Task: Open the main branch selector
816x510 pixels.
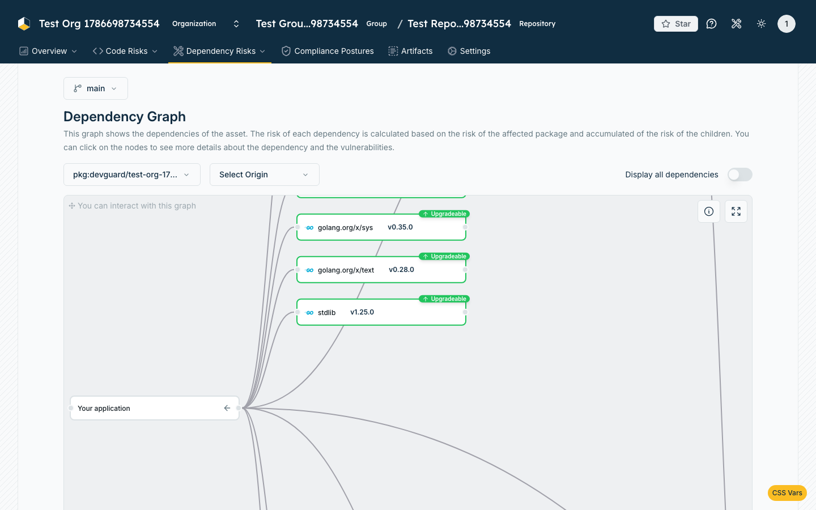Action: [x=96, y=88]
